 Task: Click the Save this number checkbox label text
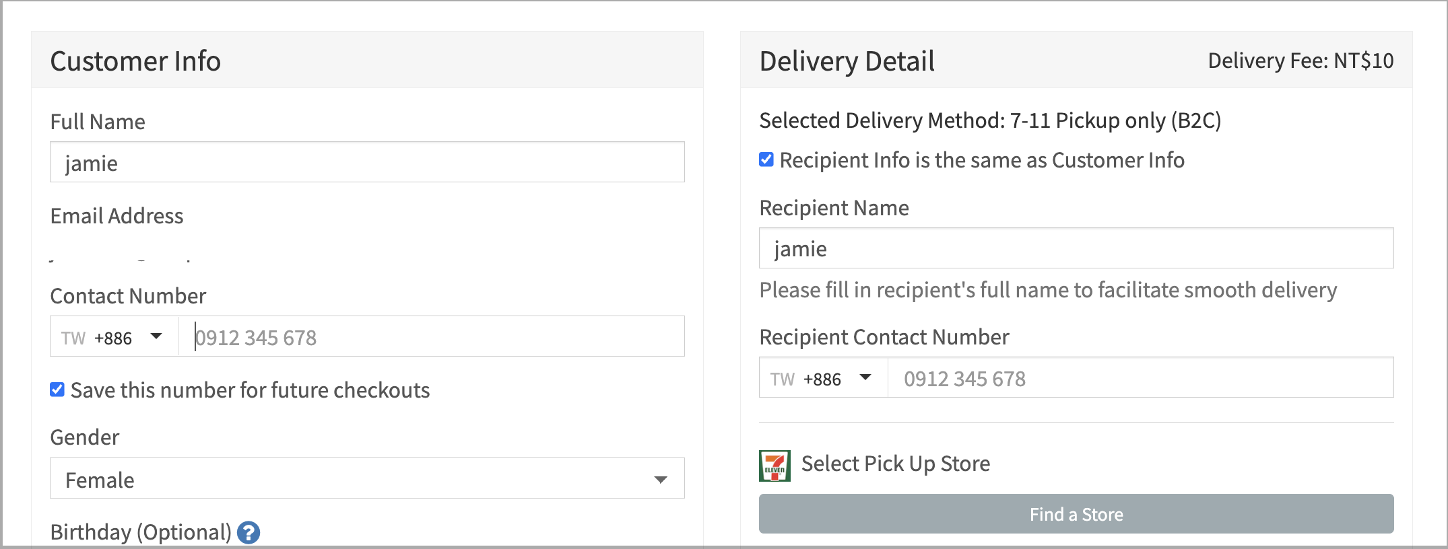tap(250, 390)
